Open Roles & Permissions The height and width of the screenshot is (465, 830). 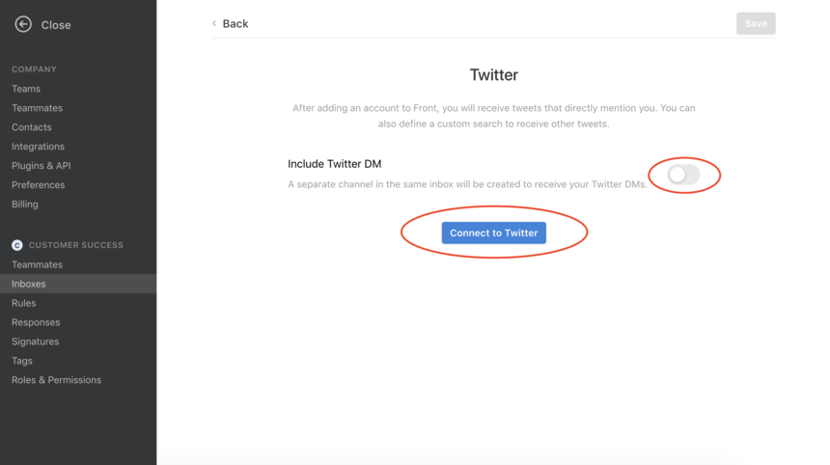[57, 380]
